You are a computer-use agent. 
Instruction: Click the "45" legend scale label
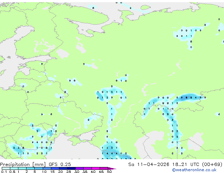101,172
